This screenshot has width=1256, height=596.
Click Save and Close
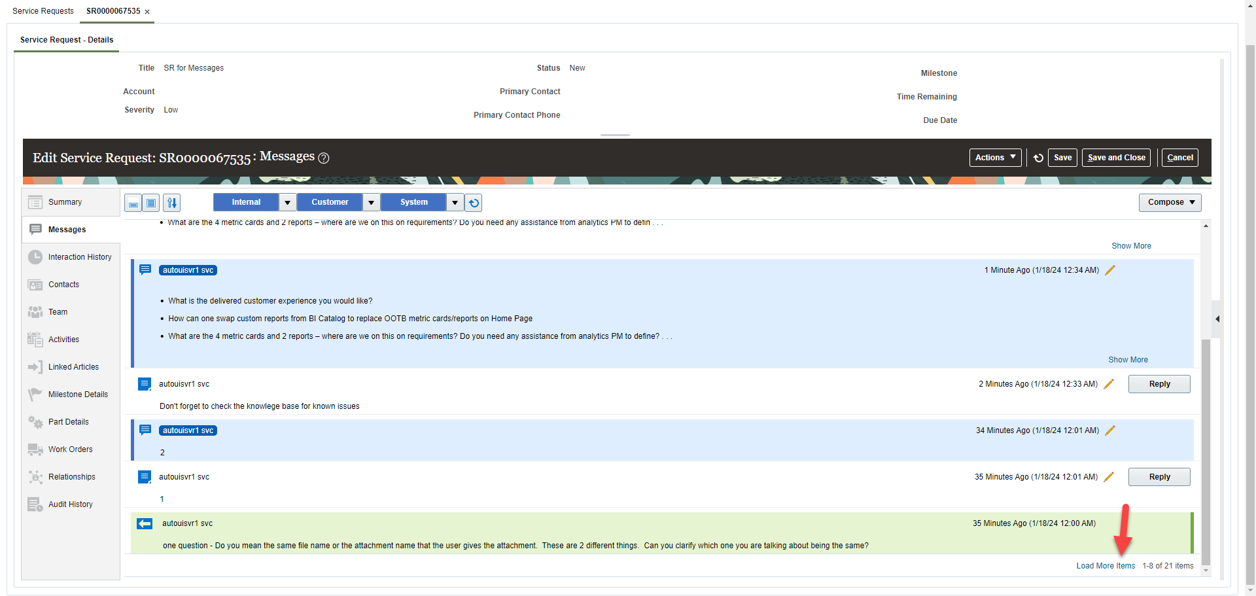[x=1115, y=157]
